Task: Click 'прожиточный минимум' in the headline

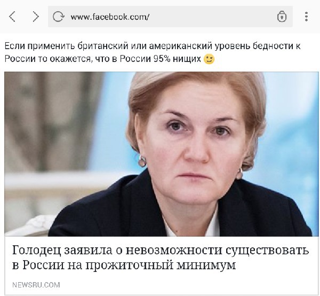Action: 161,266
